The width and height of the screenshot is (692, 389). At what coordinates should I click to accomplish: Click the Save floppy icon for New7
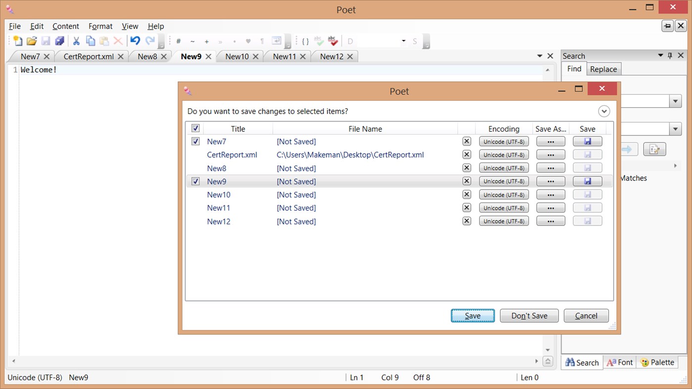click(x=587, y=141)
